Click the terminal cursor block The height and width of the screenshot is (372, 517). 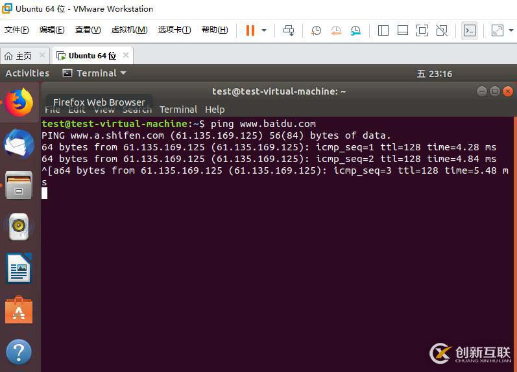pos(44,193)
